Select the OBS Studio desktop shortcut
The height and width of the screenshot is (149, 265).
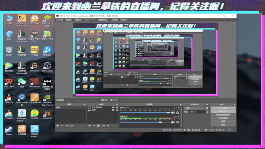tap(47, 67)
